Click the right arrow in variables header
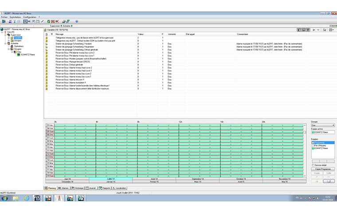The height and width of the screenshot is (213, 337). click(318, 30)
